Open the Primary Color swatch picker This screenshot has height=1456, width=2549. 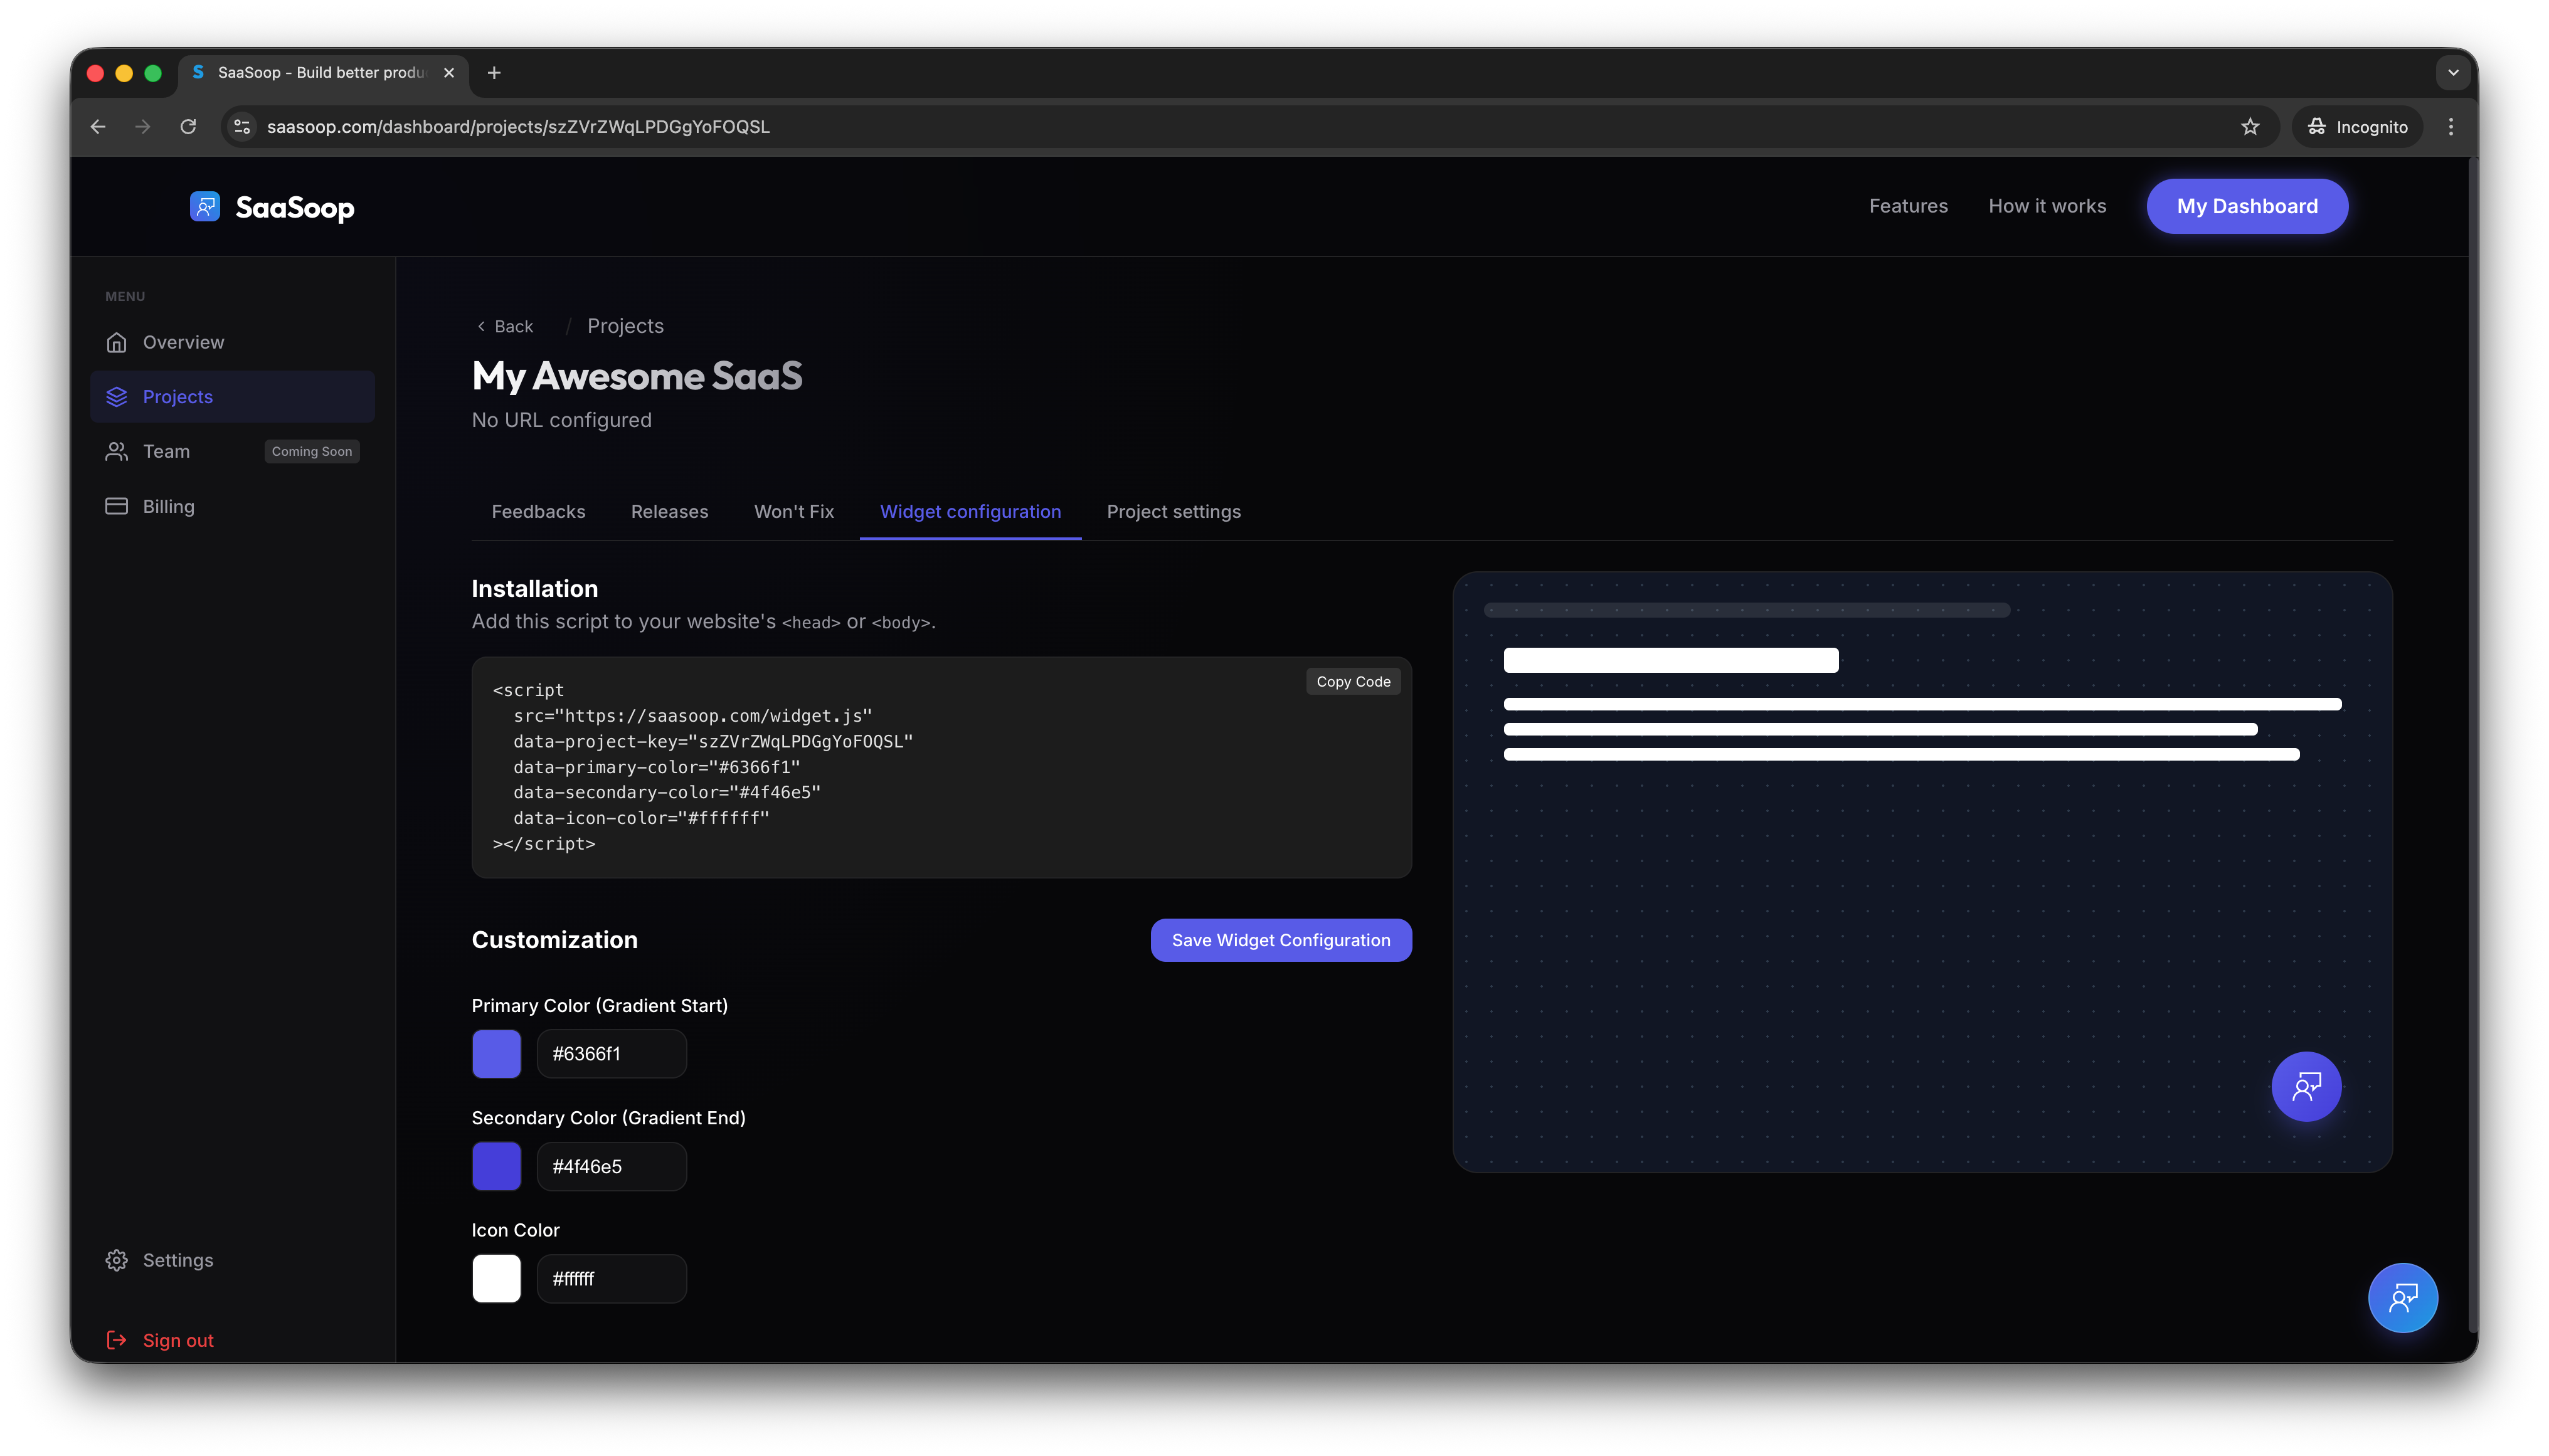click(x=496, y=1053)
